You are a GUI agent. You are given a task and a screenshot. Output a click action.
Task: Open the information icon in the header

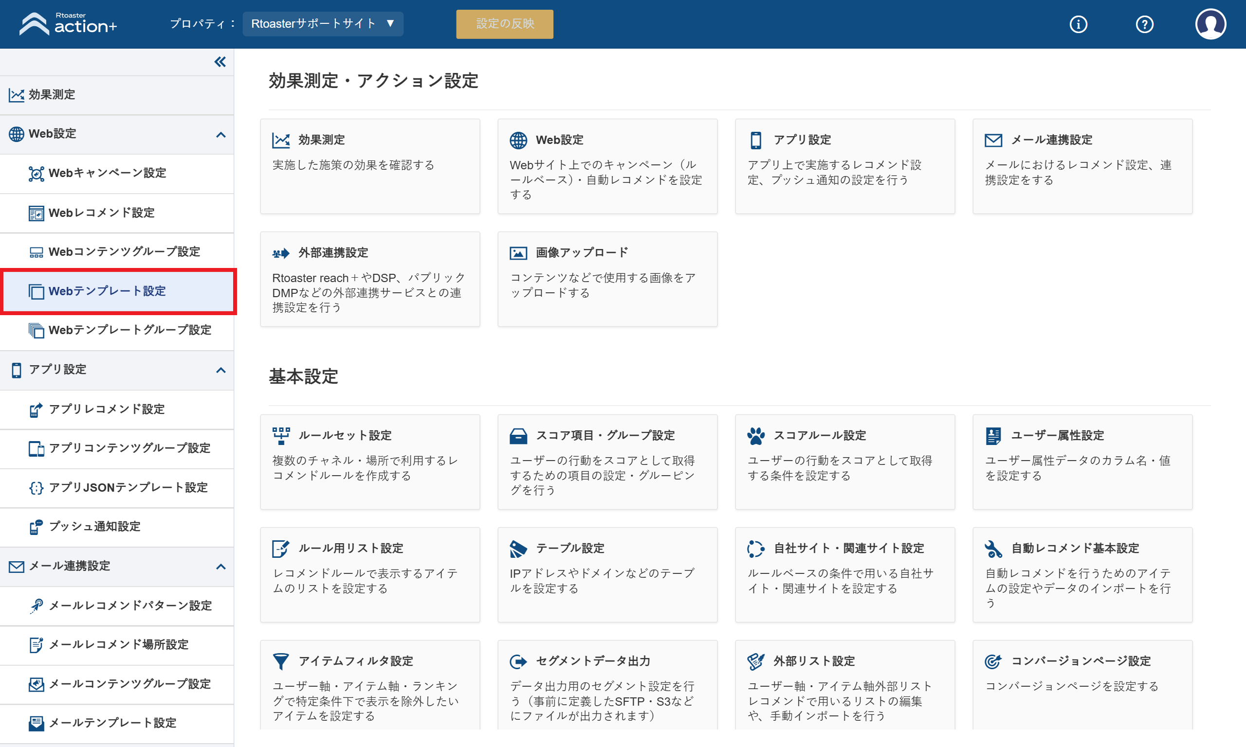(1078, 24)
